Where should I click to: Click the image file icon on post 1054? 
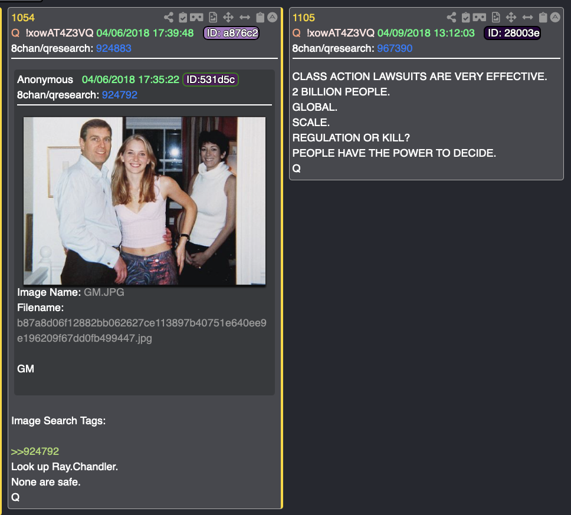click(x=213, y=17)
